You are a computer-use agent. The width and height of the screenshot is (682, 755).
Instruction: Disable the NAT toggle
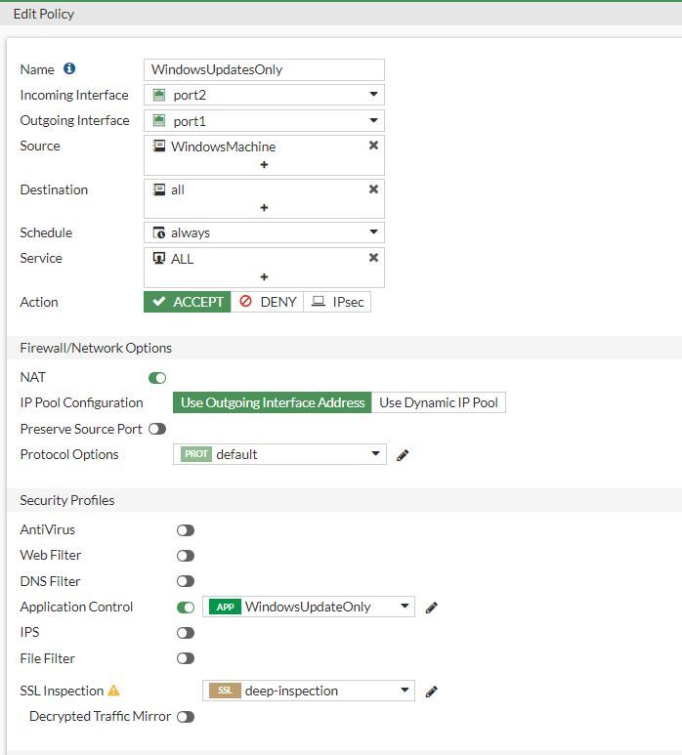[157, 378]
